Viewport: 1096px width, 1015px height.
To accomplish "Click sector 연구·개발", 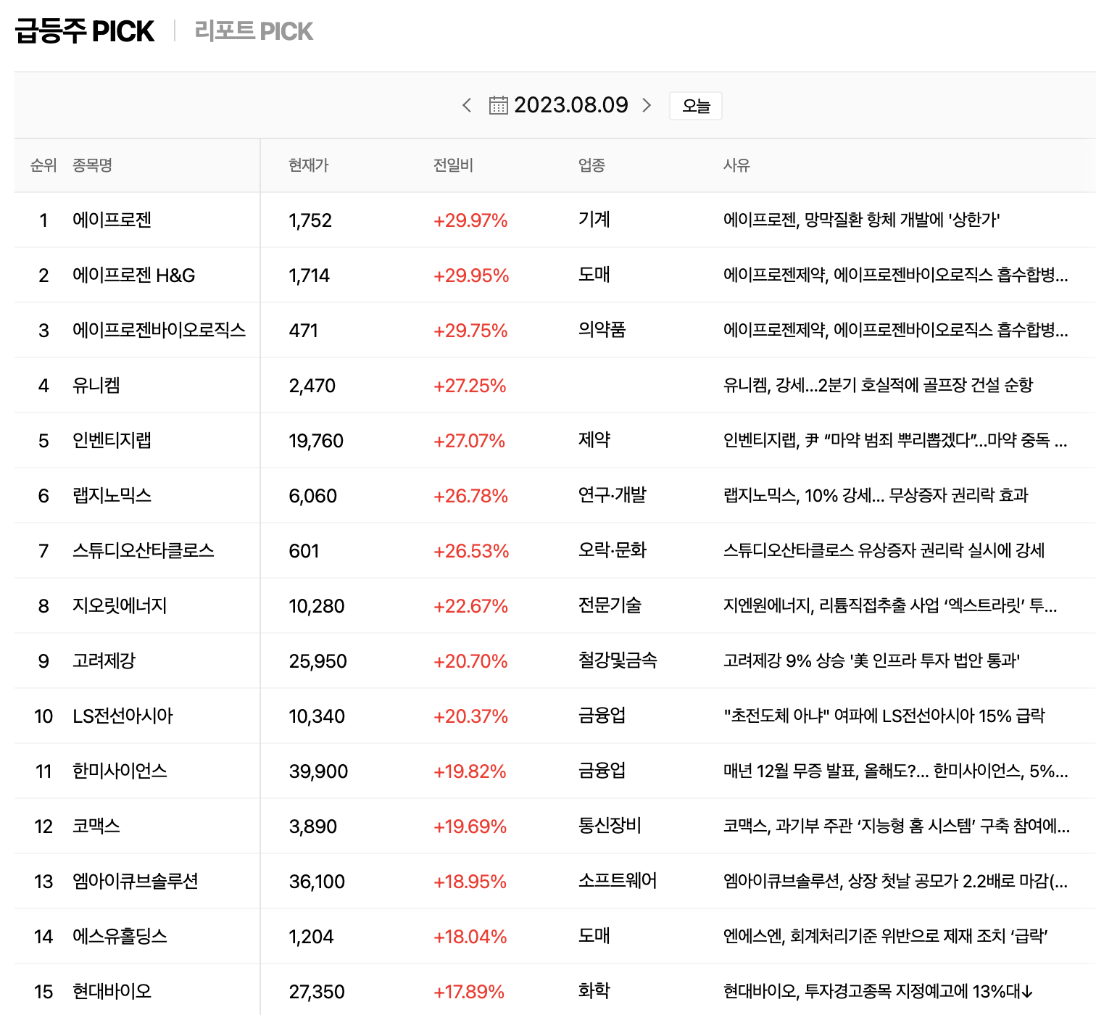I will point(613,495).
